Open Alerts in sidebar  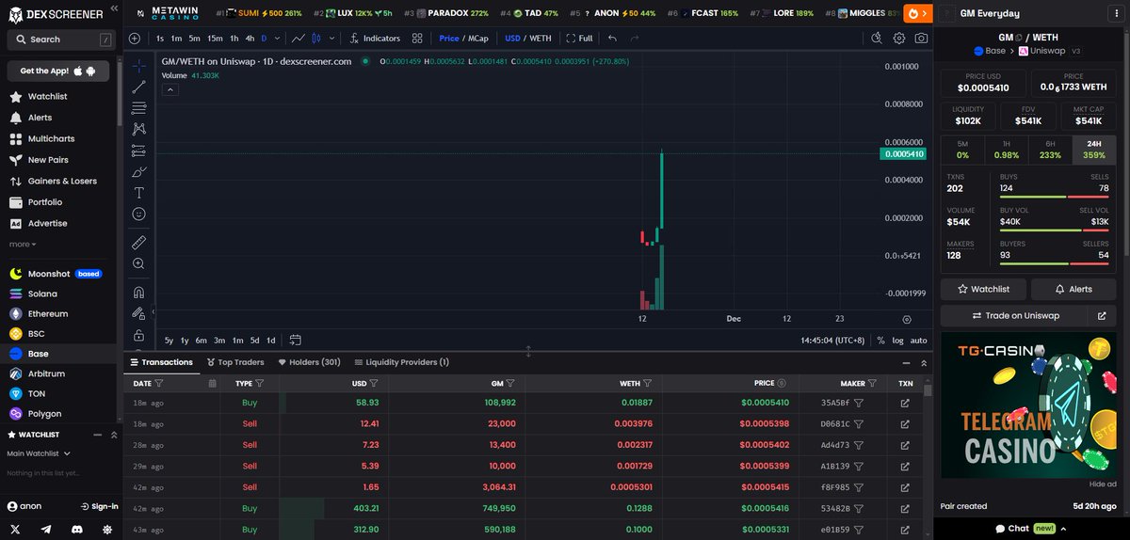40,118
